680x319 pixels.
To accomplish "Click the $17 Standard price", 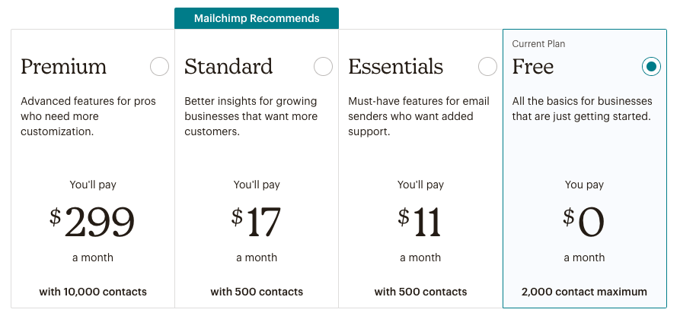I will (x=257, y=222).
